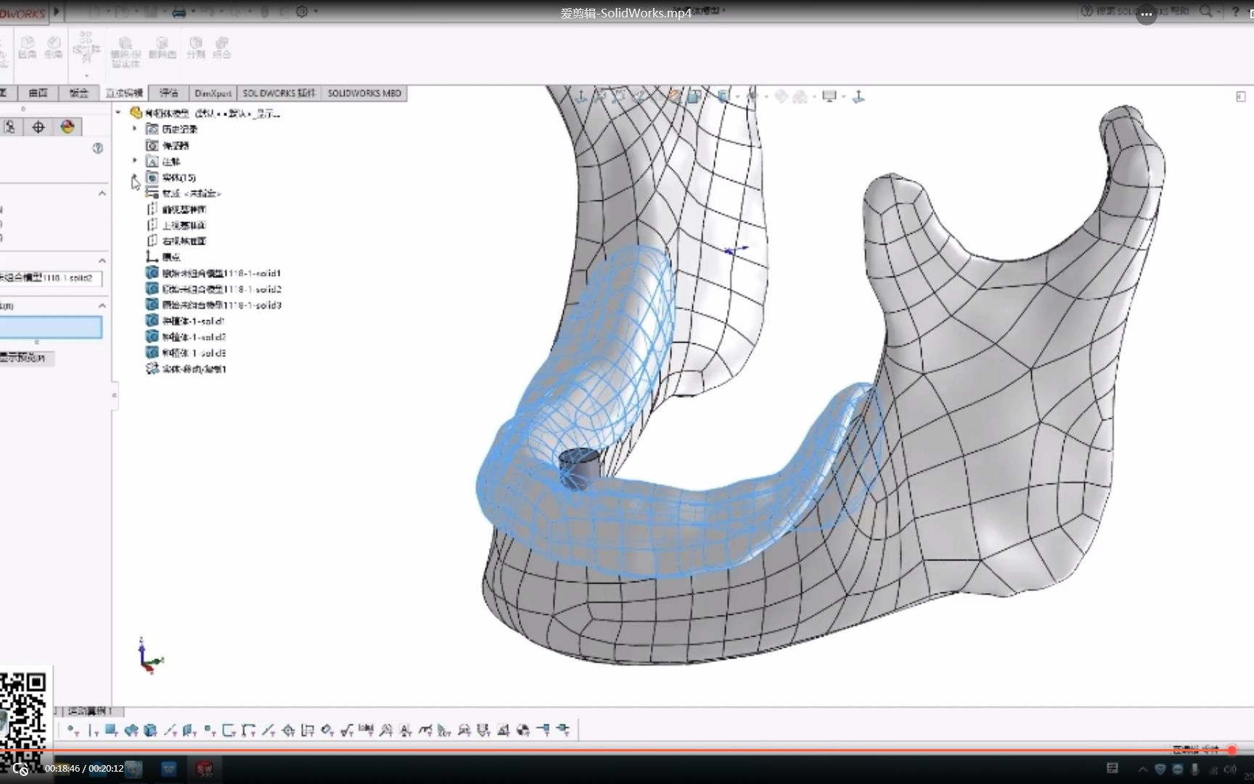Select the Filter Axes icon in bottom toolbar

click(x=171, y=730)
